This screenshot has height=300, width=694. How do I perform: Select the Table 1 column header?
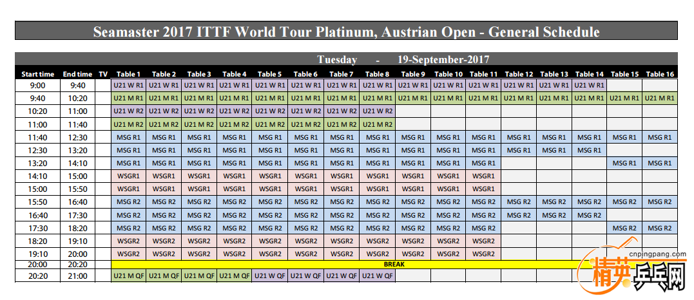(129, 74)
